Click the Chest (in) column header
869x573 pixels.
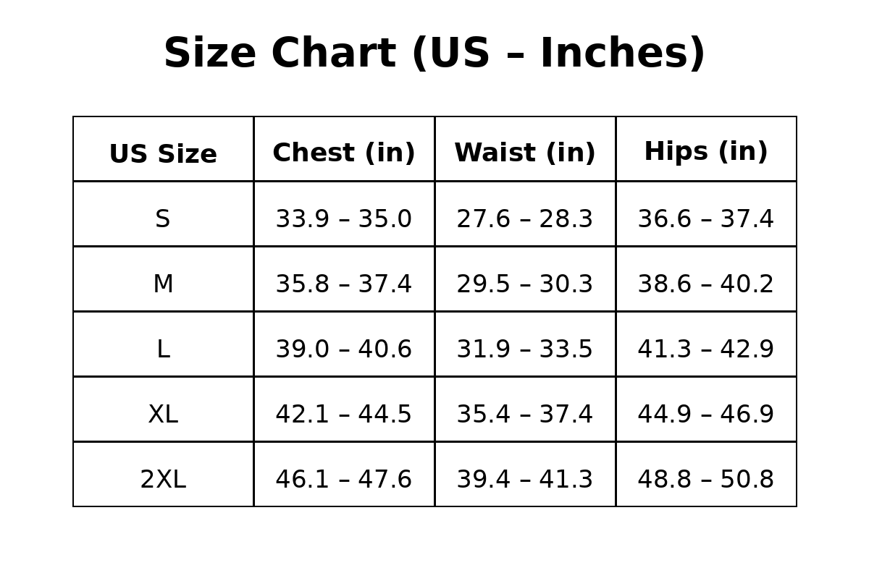click(344, 153)
